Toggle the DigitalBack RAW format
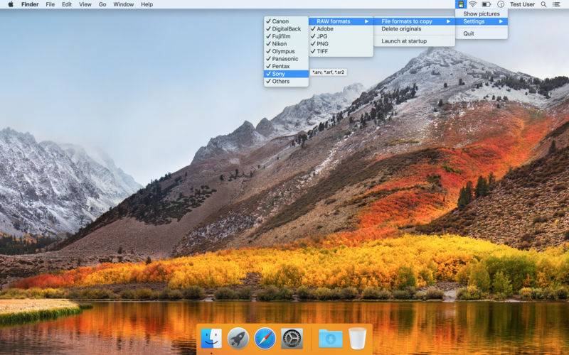 [x=287, y=28]
